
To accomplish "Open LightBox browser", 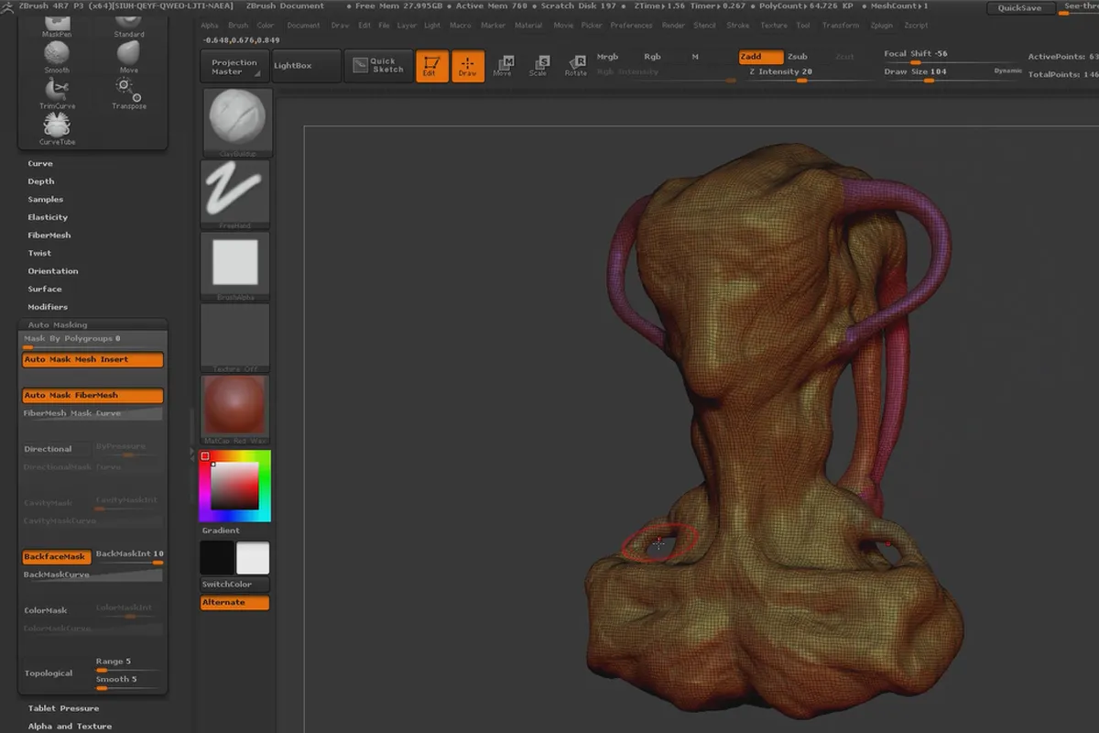I will coord(304,66).
